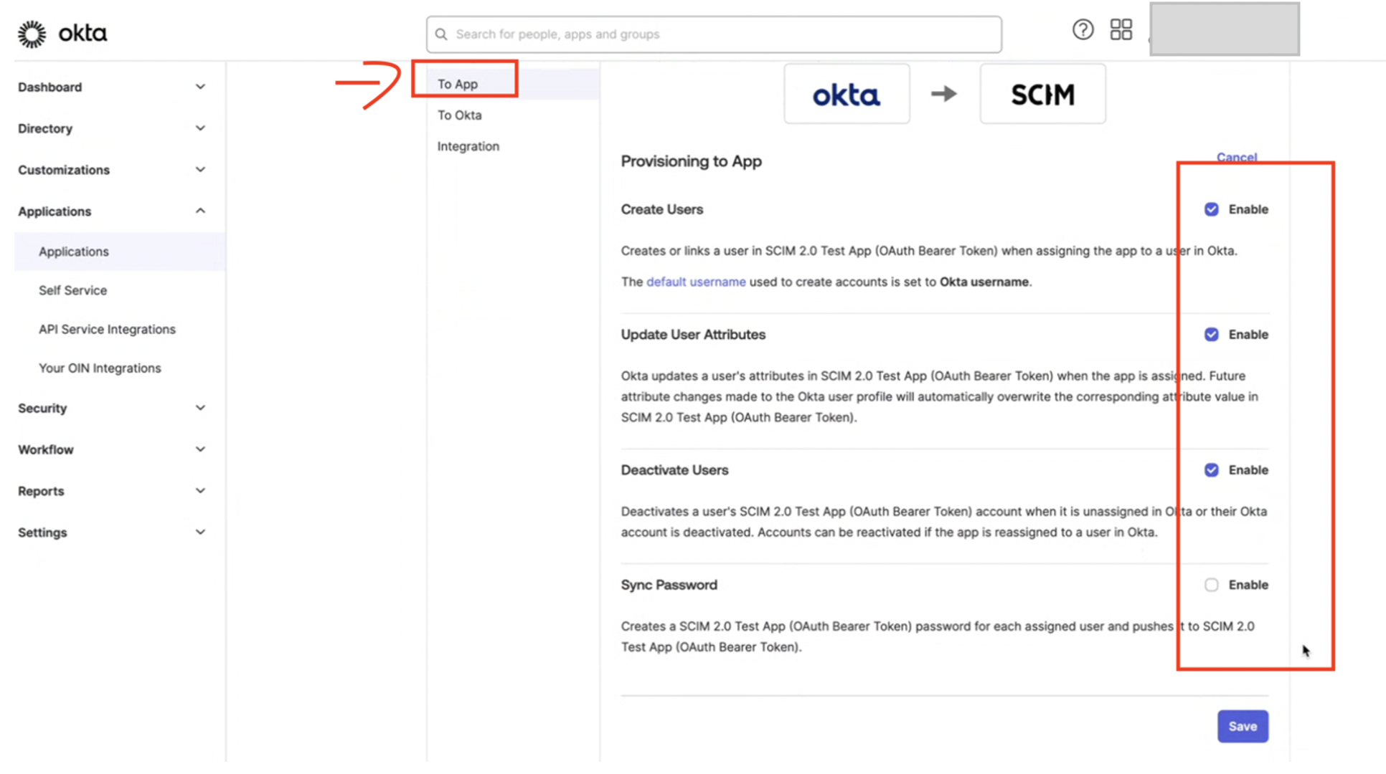Click the Workflow menu label
The width and height of the screenshot is (1386, 774).
[46, 450]
